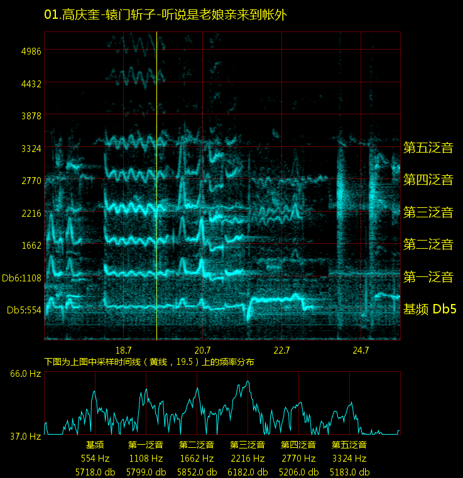The image size is (463, 478).
Task: Click the 22.7 time axis label
Action: point(281,350)
